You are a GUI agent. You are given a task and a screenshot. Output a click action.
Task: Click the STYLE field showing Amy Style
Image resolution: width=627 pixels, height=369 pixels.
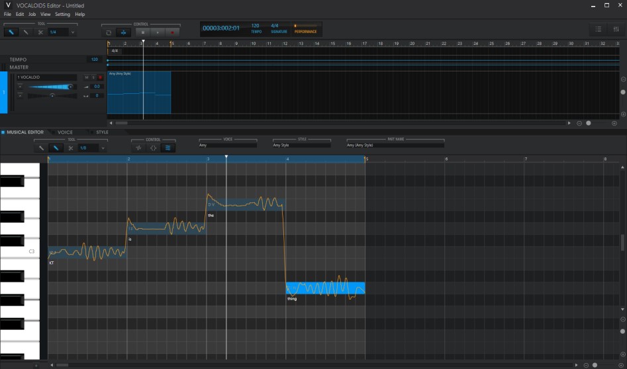coord(302,145)
